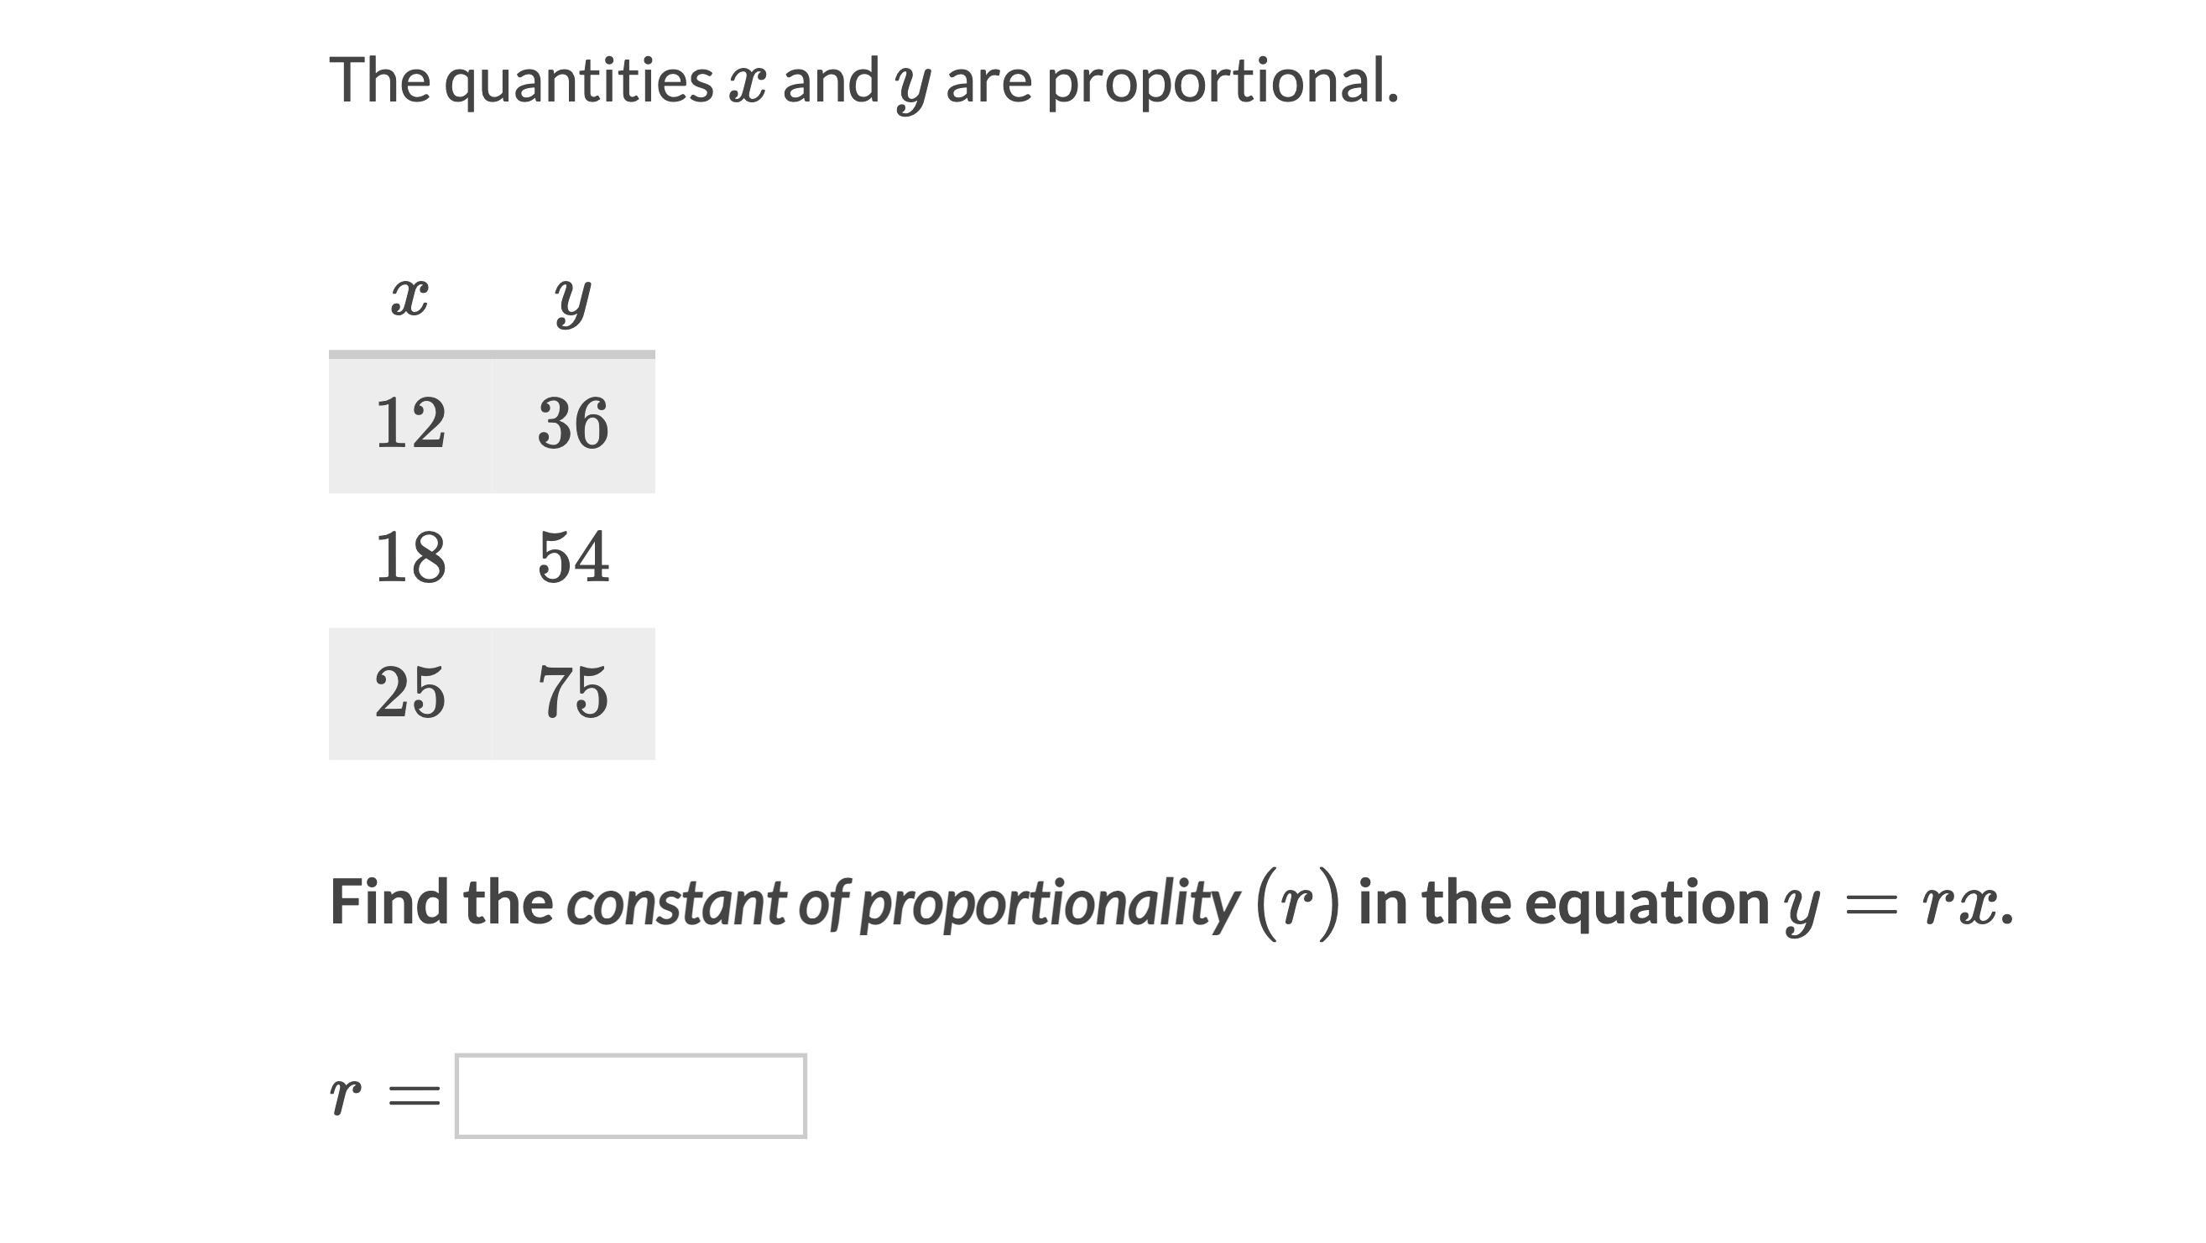Click the italic phrase 'constant of proportionality'
Viewport: 2206px width, 1243px height.
[x=903, y=903]
